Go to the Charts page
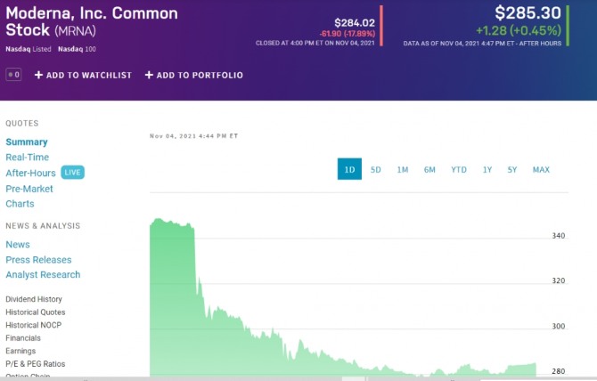The width and height of the screenshot is (597, 381). pyautogui.click(x=20, y=204)
